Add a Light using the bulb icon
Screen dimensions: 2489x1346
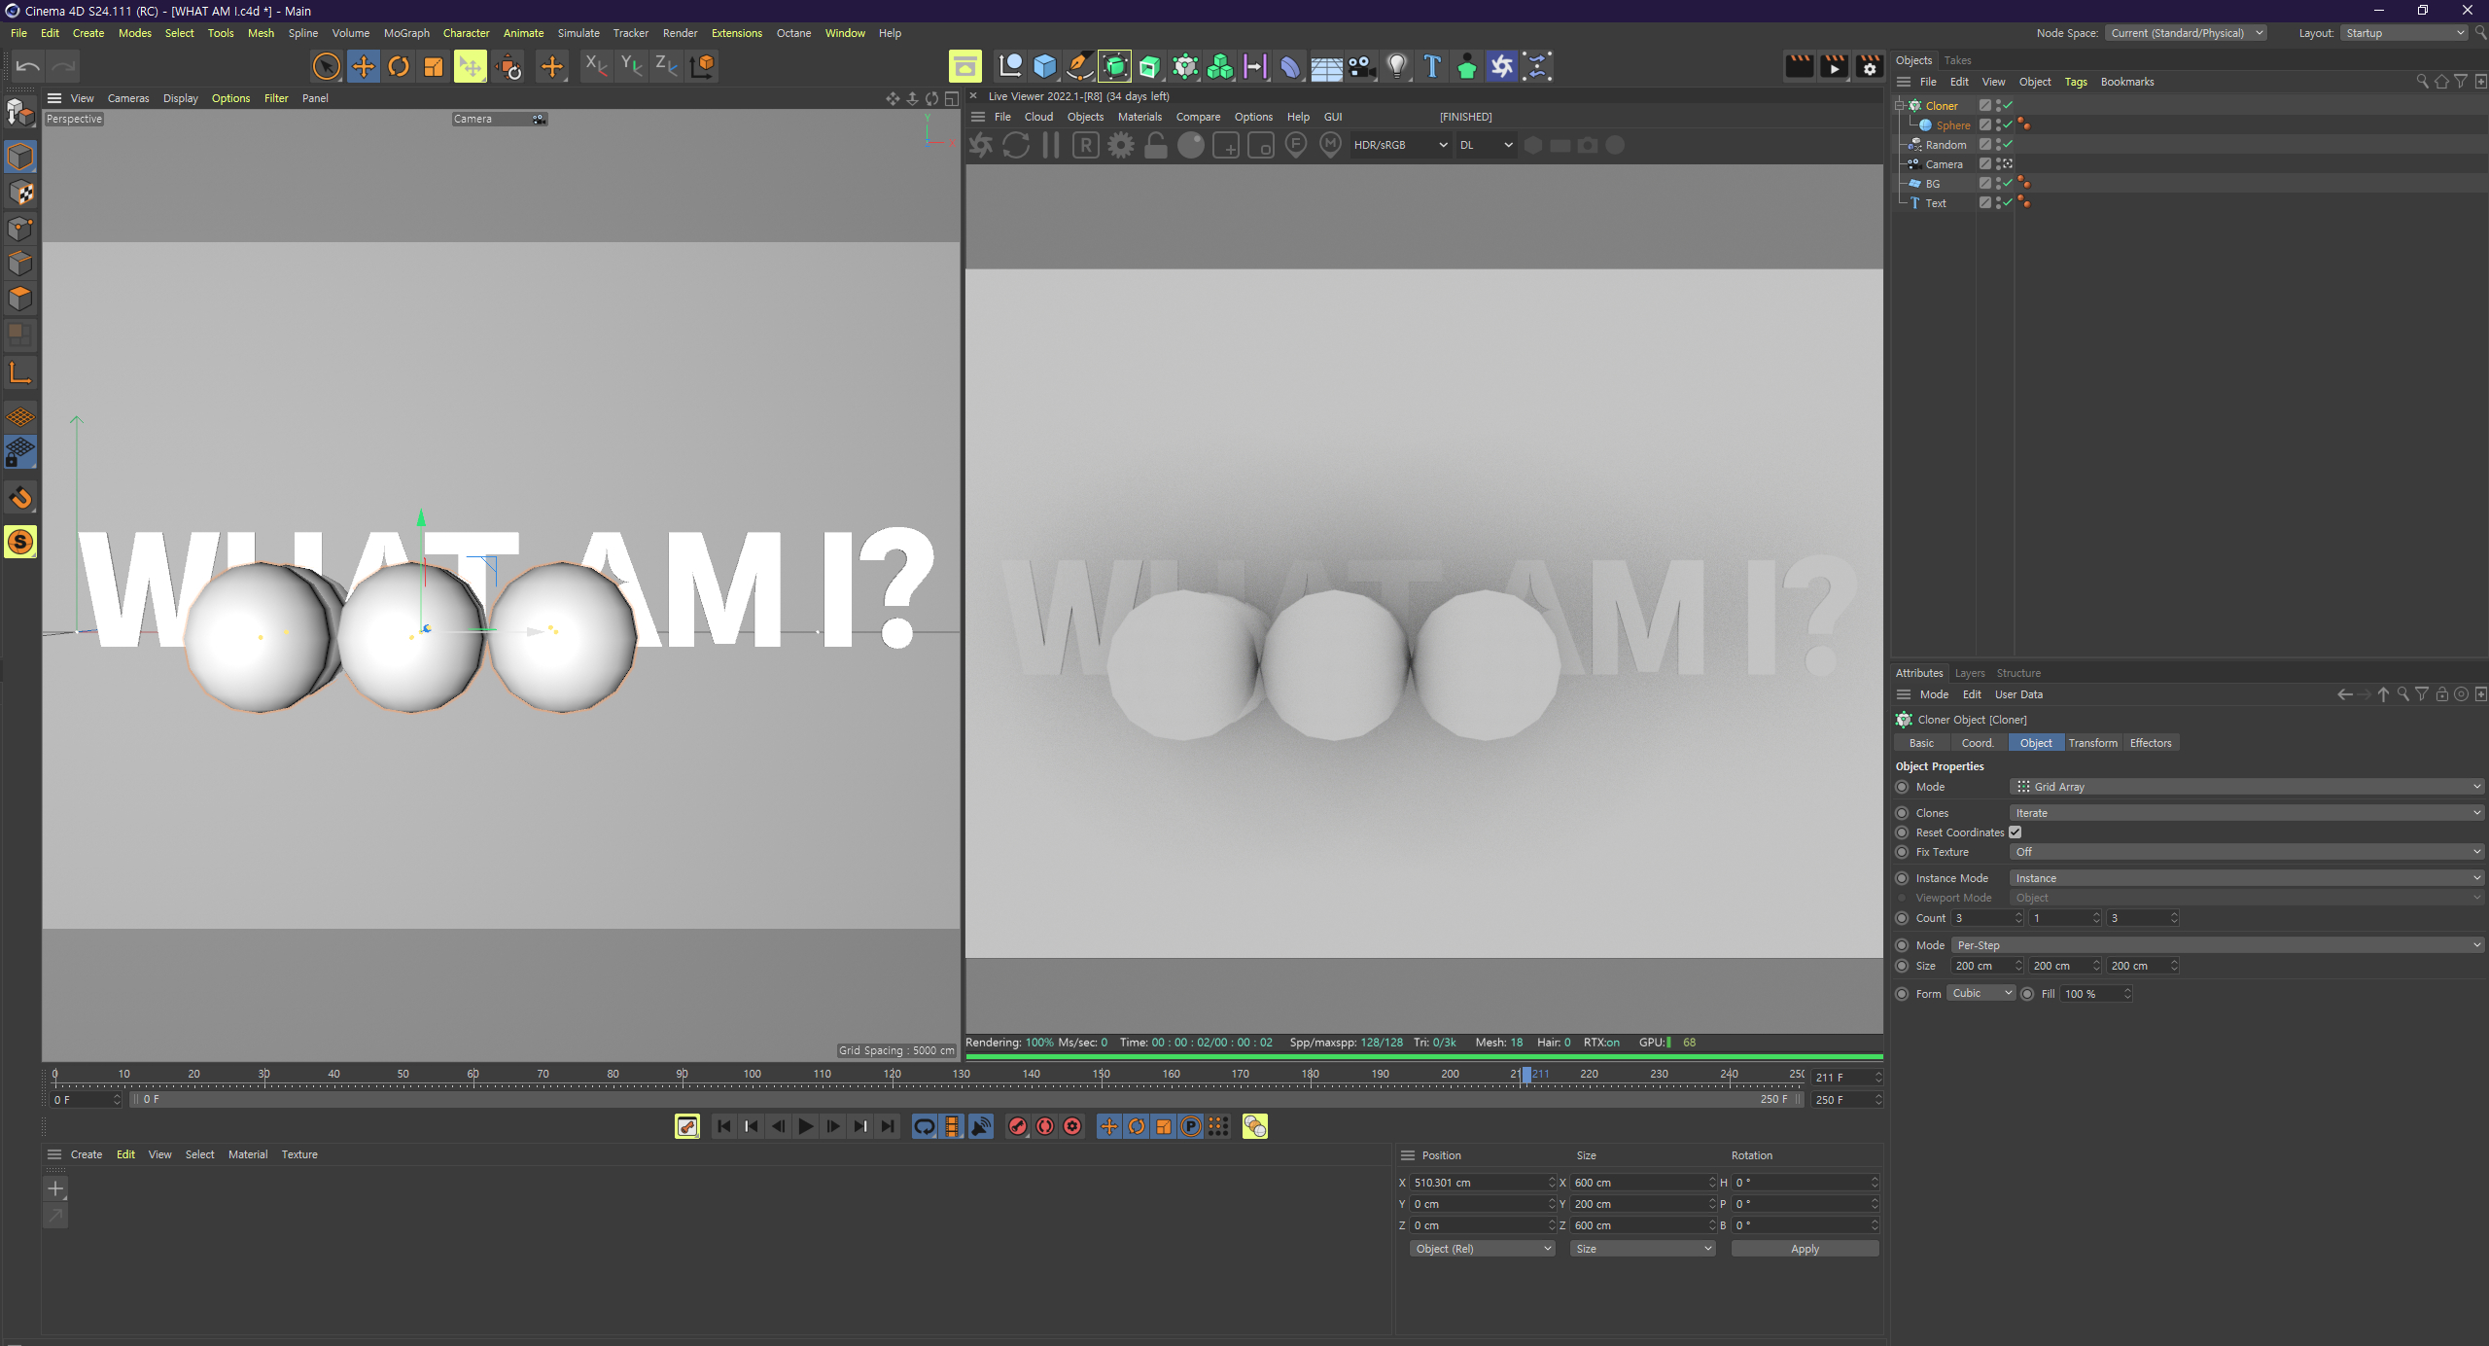tap(1397, 66)
